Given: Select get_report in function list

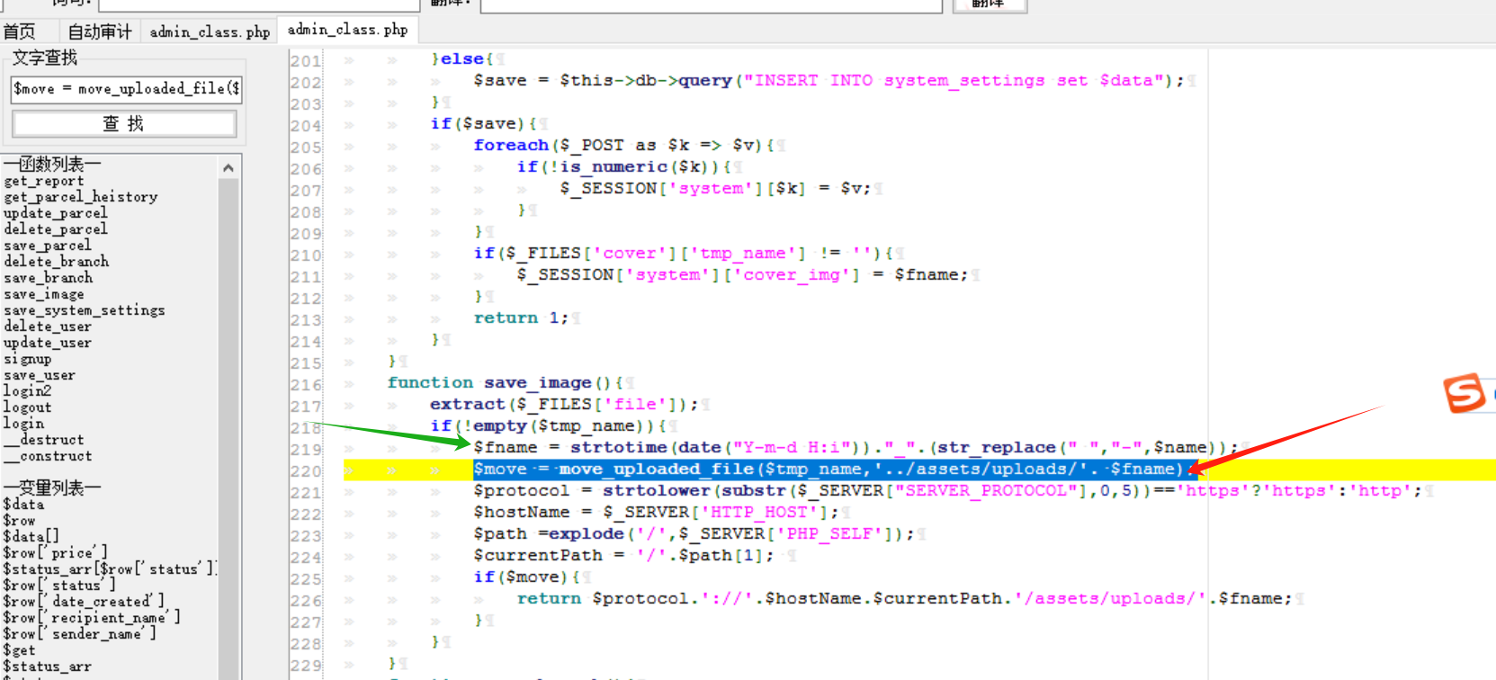Looking at the screenshot, I should coord(43,181).
